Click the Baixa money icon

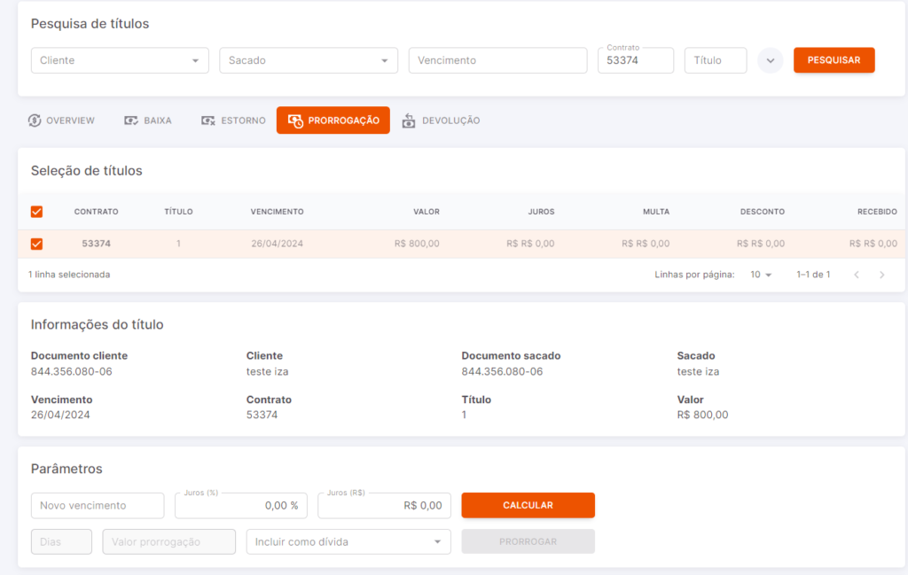[131, 120]
